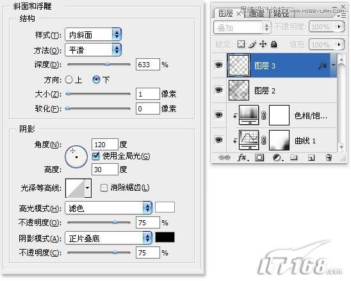Click 角度 field showing 120
Image resolution: width=351 pixels, height=281 pixels.
(105, 144)
